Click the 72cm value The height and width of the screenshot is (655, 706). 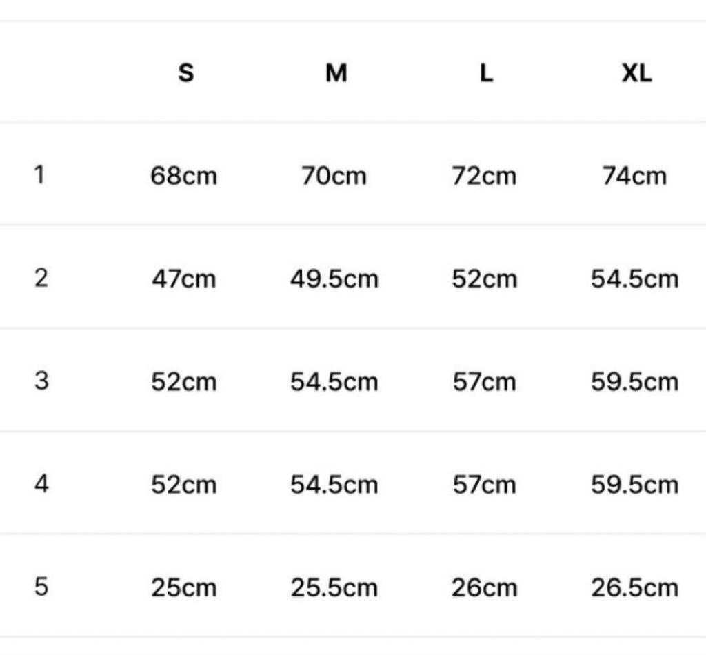tap(484, 176)
